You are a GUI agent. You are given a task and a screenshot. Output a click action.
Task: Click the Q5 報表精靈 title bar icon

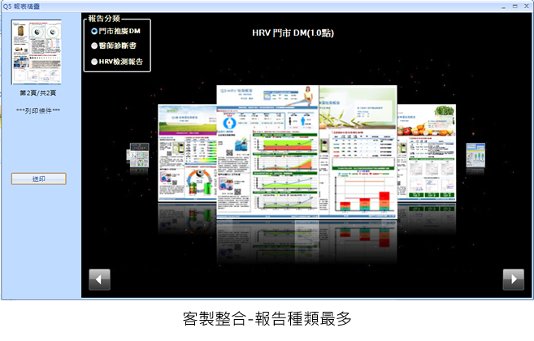pos(7,6)
